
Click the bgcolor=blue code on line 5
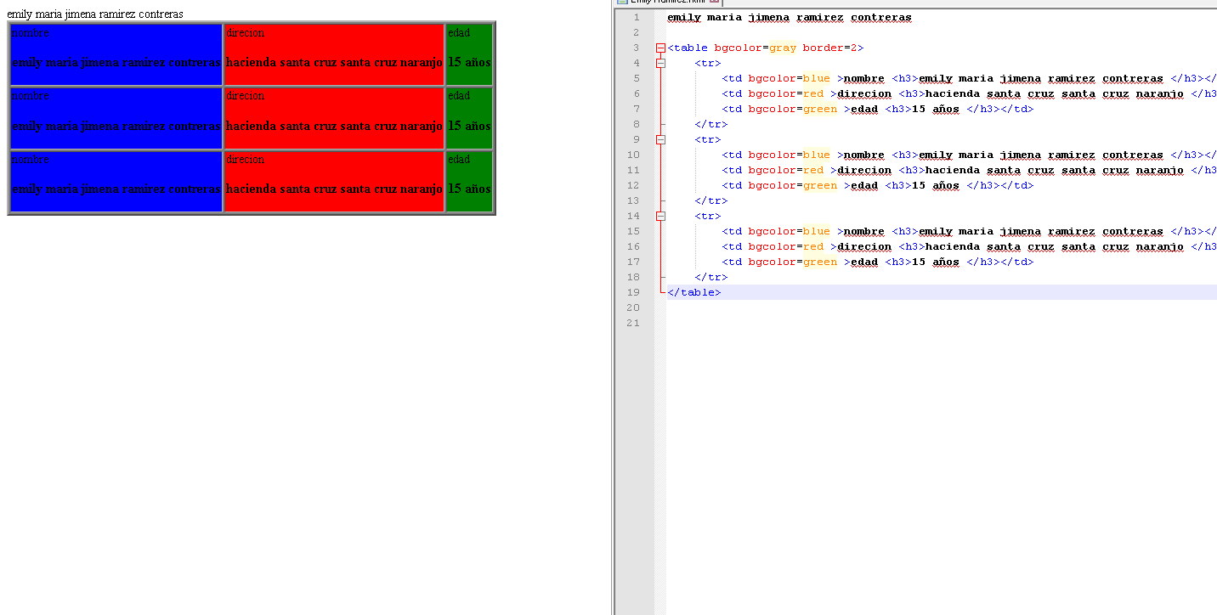tap(789, 79)
